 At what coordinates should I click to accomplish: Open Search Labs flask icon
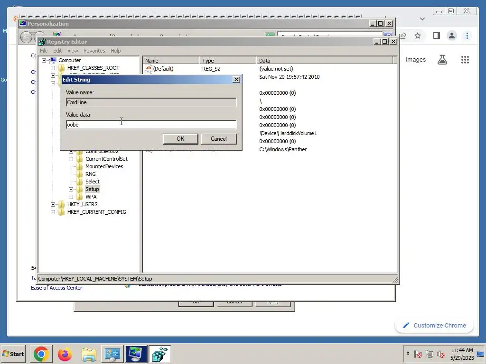pos(442,60)
